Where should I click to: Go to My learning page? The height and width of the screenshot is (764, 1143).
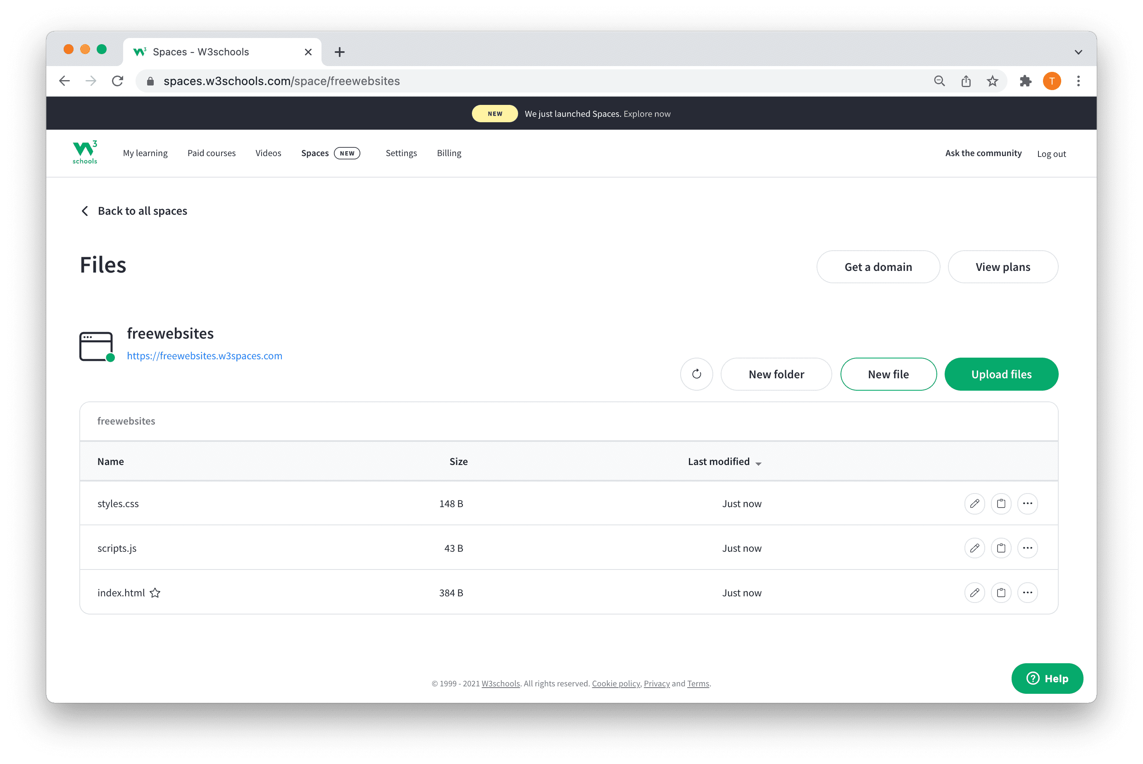145,153
